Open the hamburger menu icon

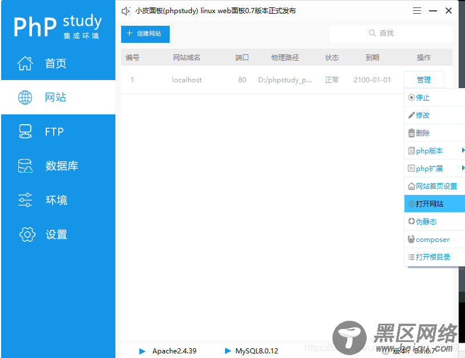click(x=417, y=11)
